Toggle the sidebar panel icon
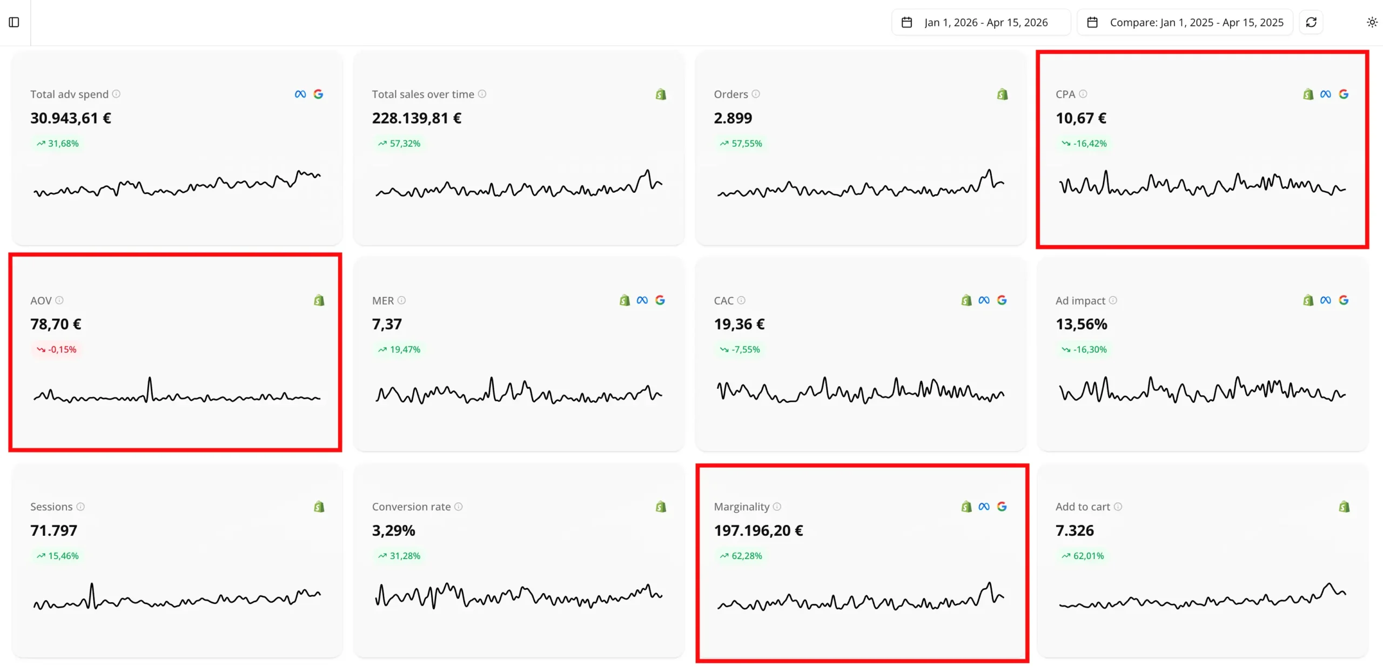Image resolution: width=1383 pixels, height=667 pixels. [x=14, y=22]
